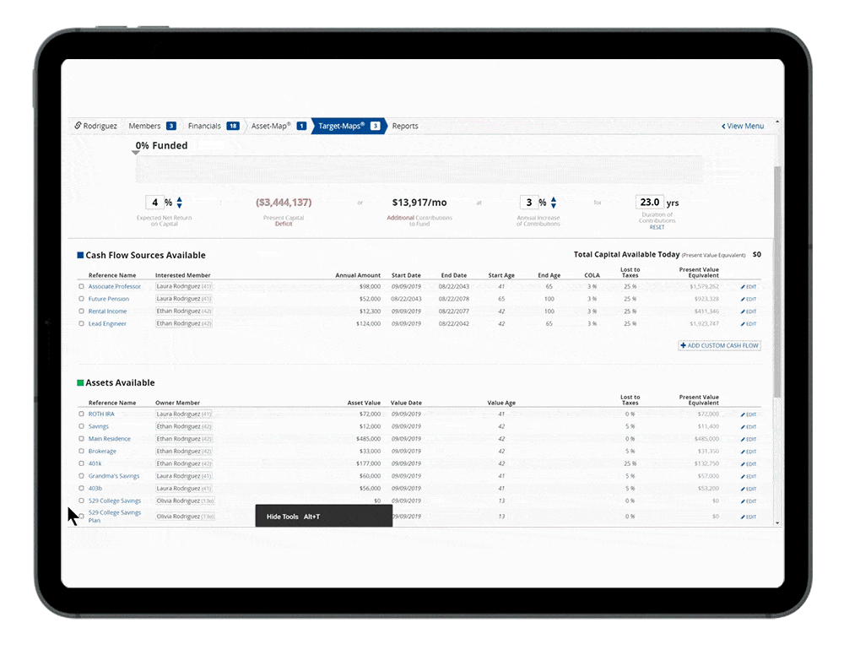Click Ethan Rodriguez member box in Rental Income row
The height and width of the screenshot is (655, 844).
coord(184,311)
